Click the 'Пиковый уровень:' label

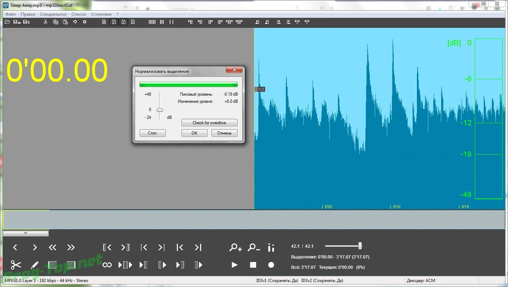(196, 94)
